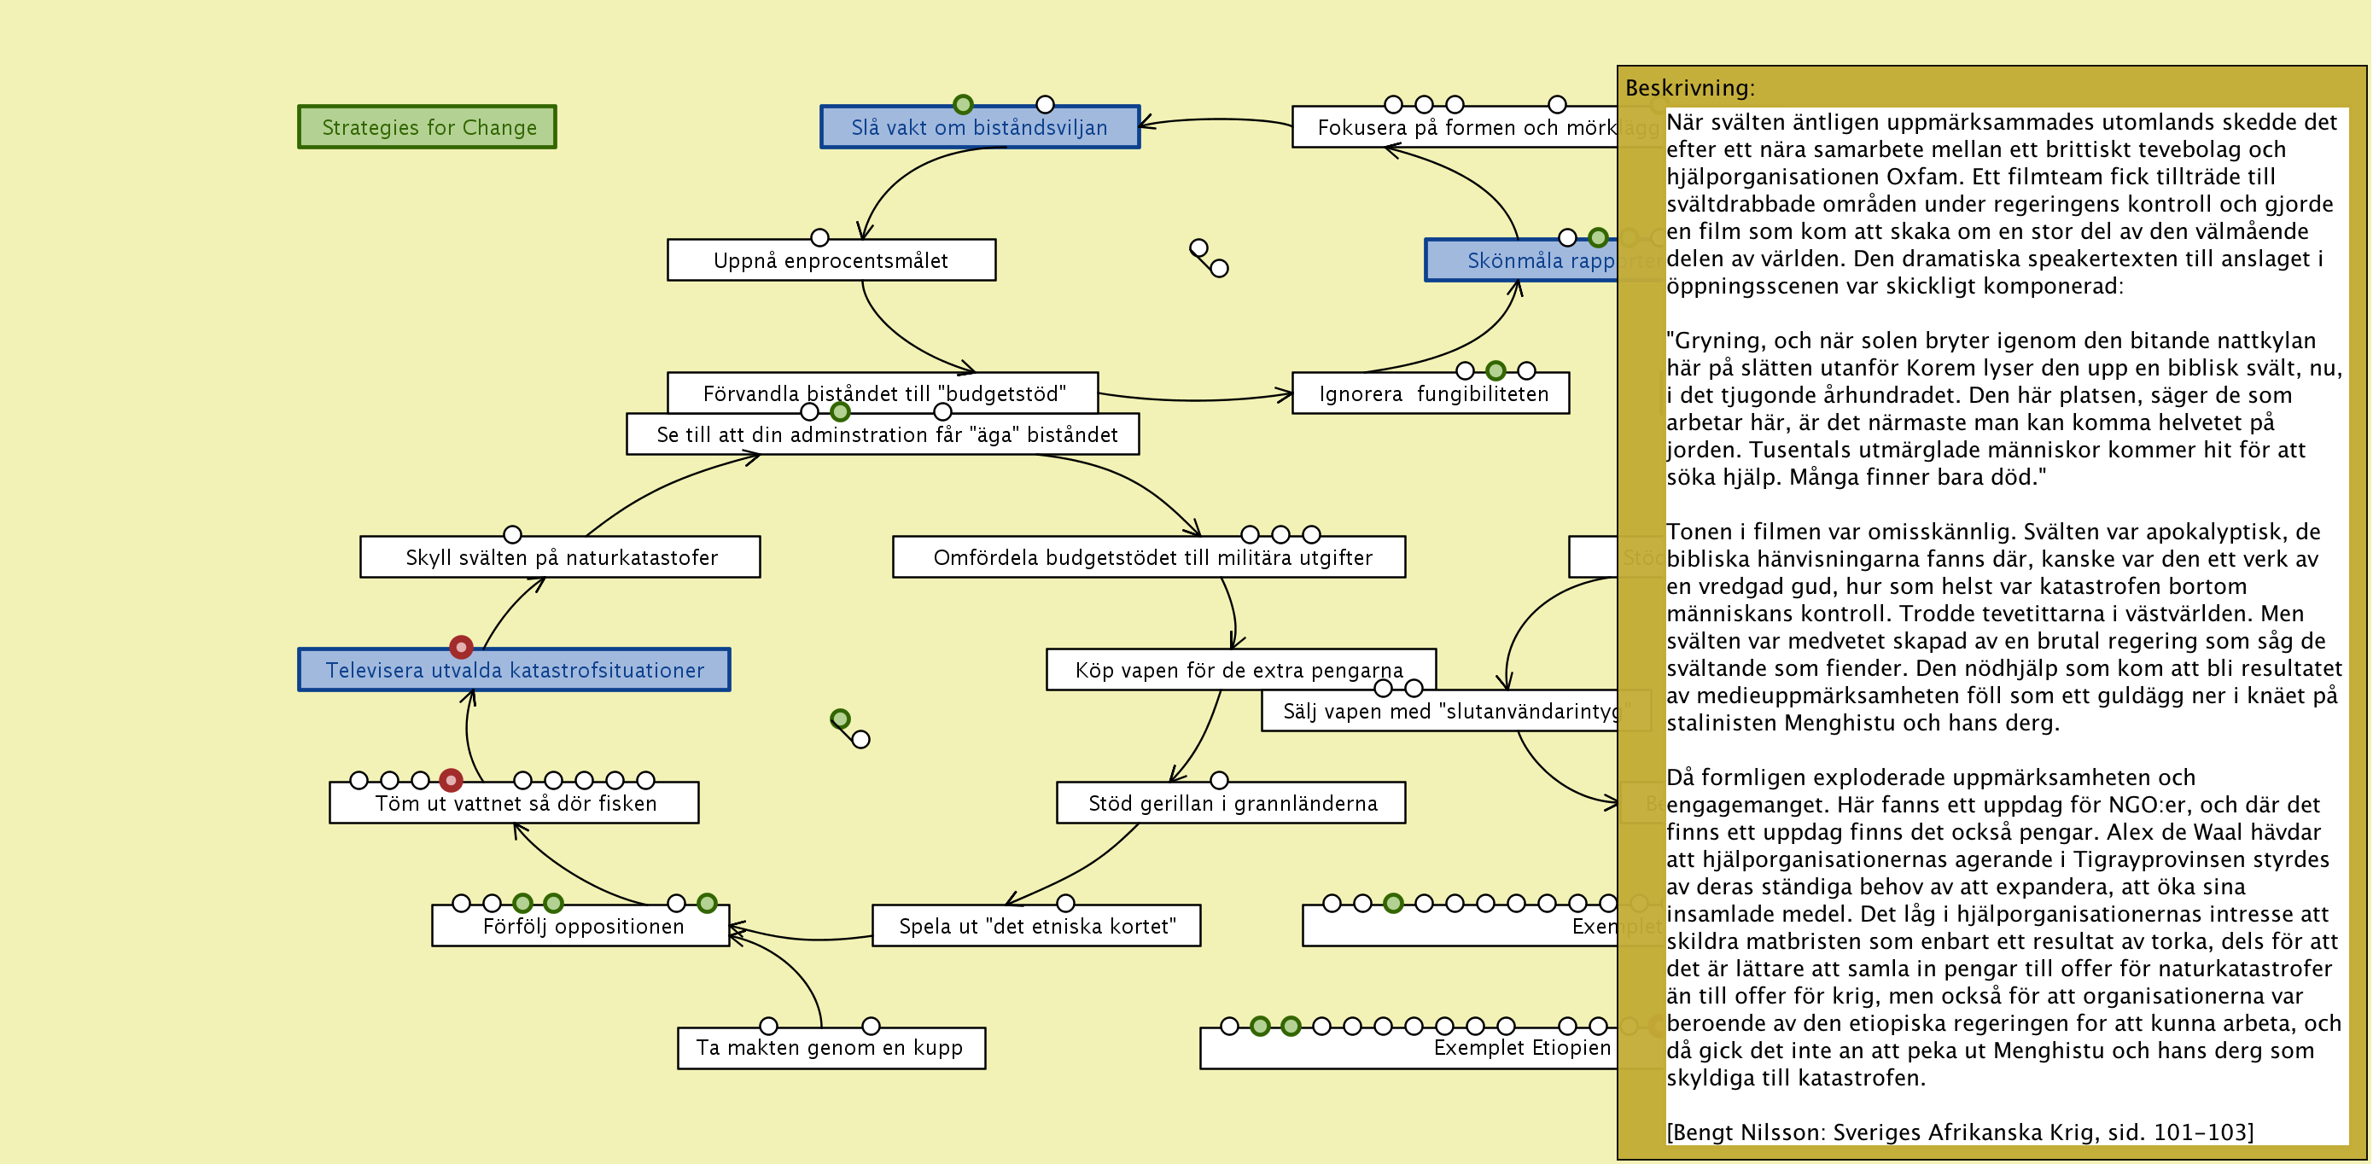
Task: Select the Uppnå enprocentsmålet node
Action: tap(830, 260)
